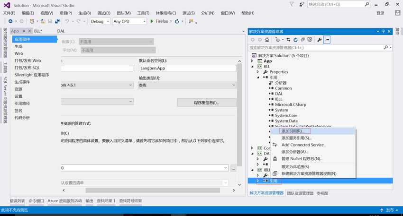Image resolution: width=403 pixels, height=216 pixels.
Task: Click the pin icon on Solution Explorer title bar
Action: [384, 31]
